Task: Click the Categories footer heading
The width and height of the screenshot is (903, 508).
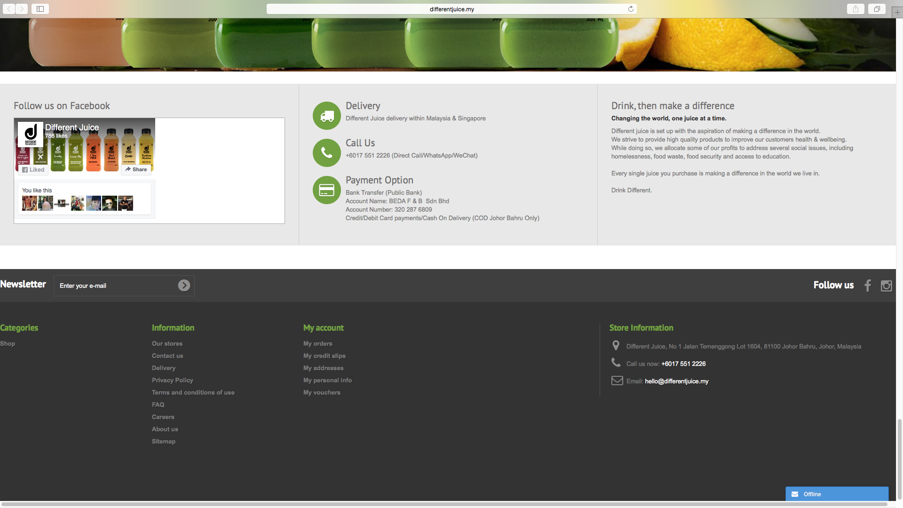Action: point(19,328)
